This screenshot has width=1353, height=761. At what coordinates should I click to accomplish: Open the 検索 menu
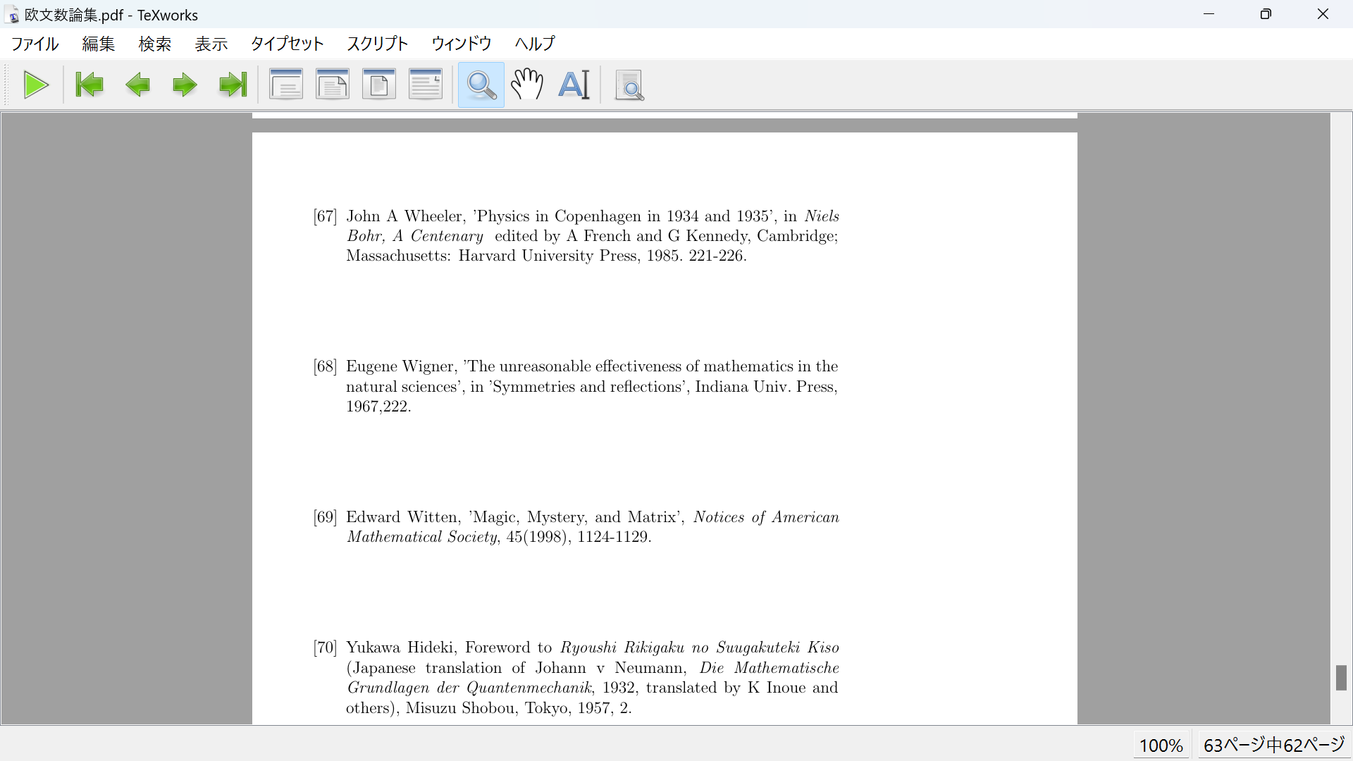point(155,44)
